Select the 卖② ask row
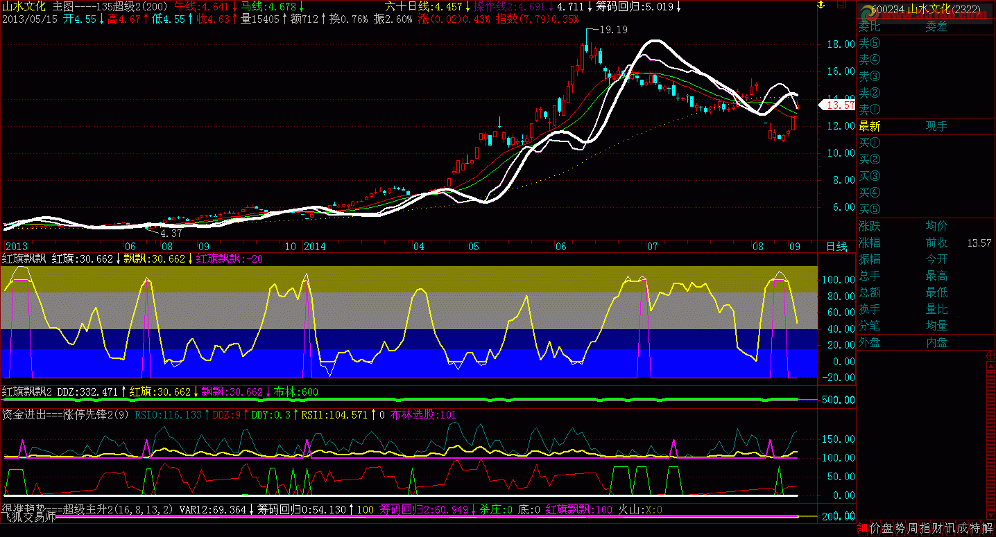This screenshot has width=996, height=537. 926,93
